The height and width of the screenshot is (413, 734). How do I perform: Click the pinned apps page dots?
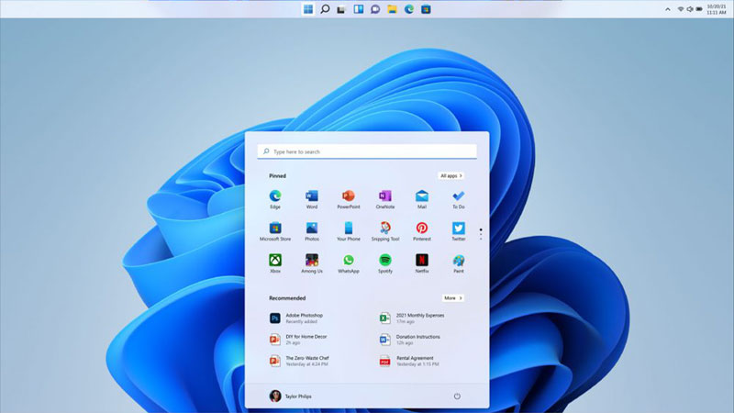pos(481,235)
